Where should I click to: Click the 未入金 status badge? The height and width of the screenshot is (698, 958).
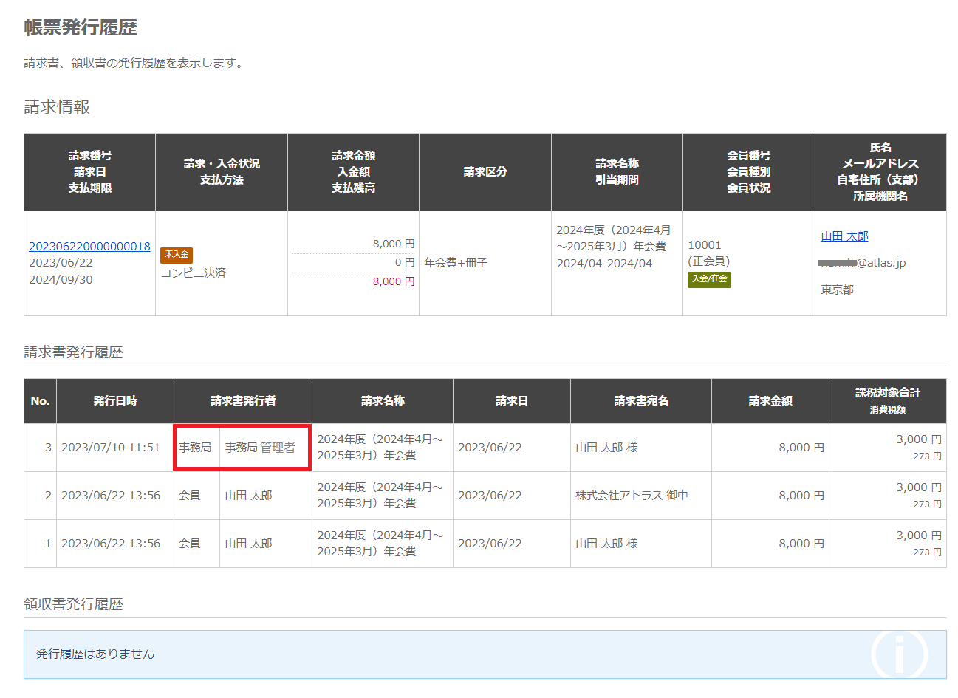177,254
